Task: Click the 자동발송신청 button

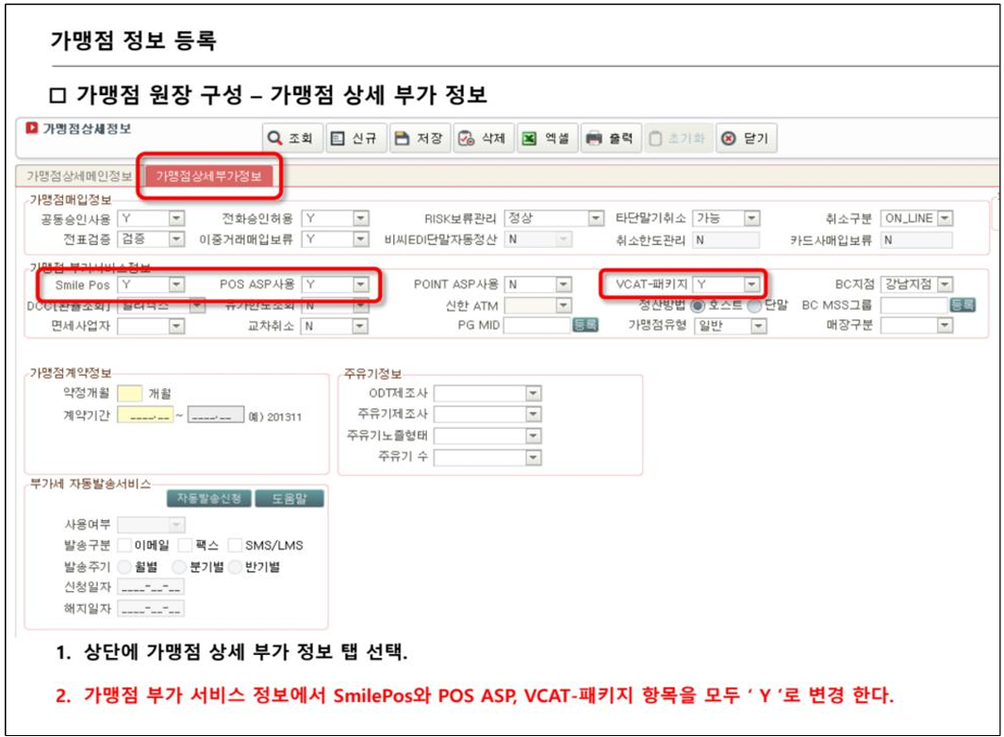Action: point(209,499)
